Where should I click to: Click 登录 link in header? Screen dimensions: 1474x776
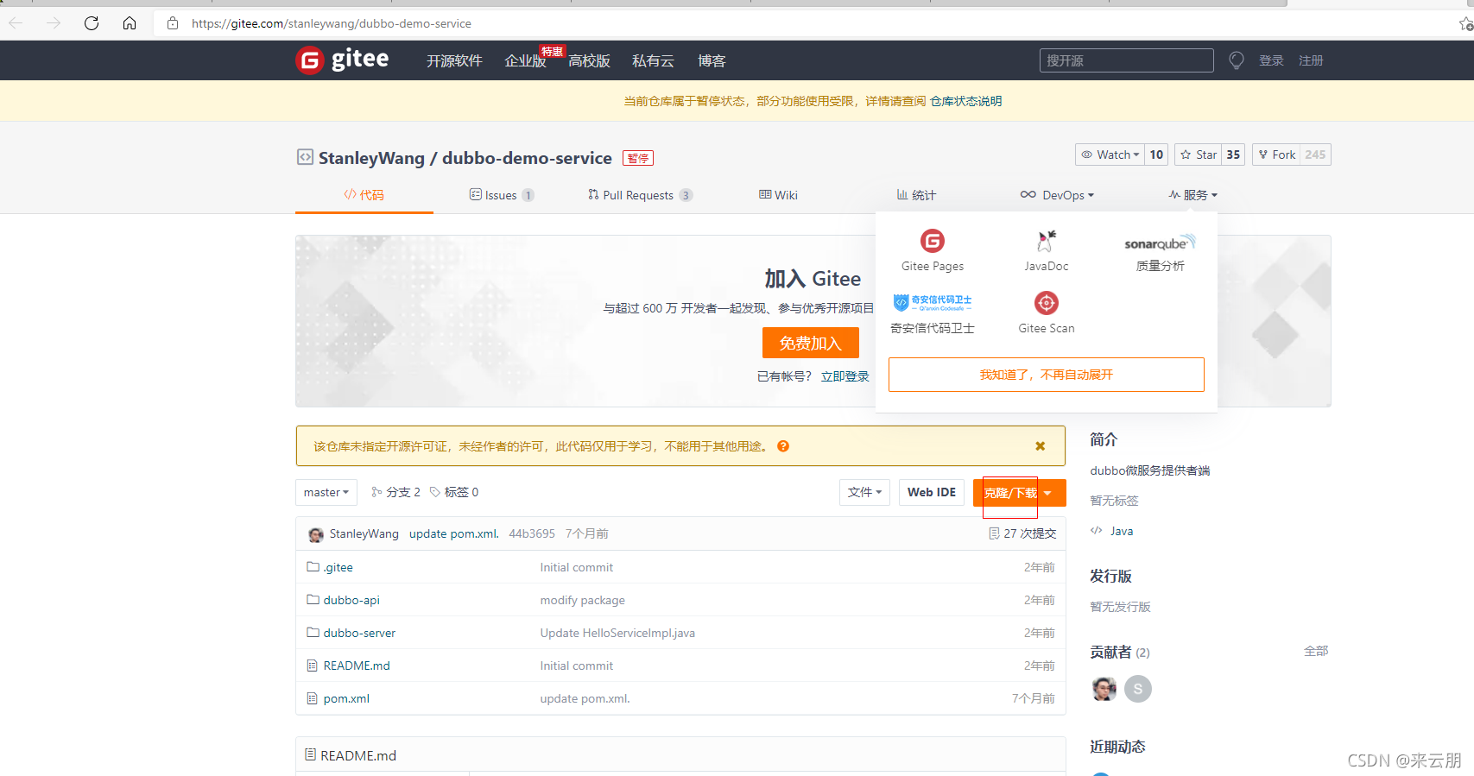(x=1271, y=60)
